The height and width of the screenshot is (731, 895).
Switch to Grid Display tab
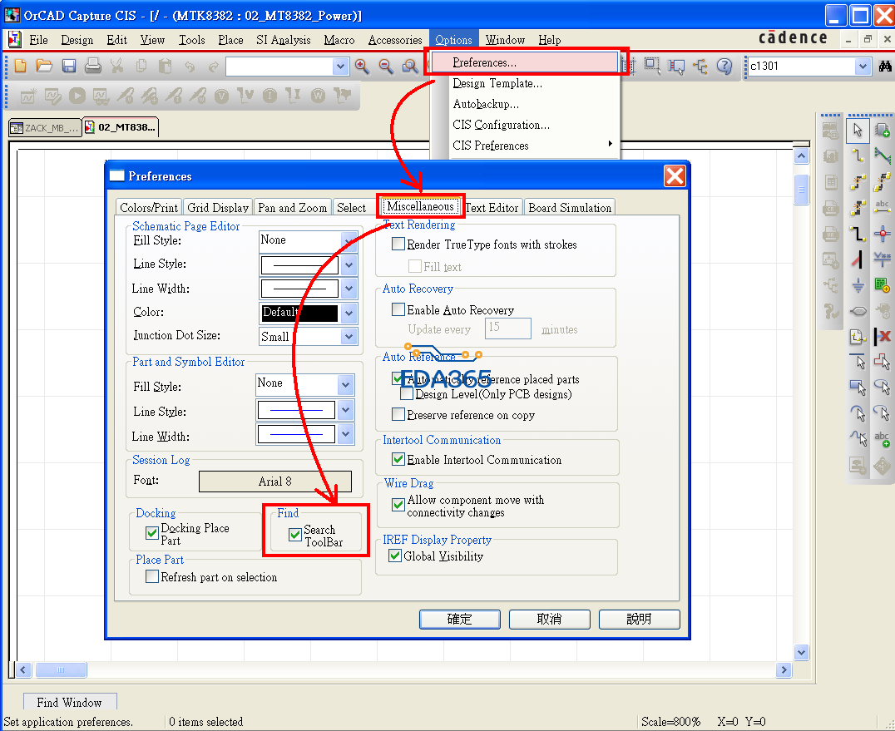218,208
